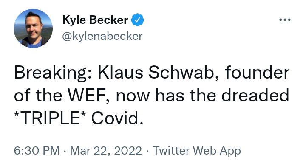The image size is (306, 166).
Task: Open the tweet's three-dot more options menu
Action: (x=285, y=20)
